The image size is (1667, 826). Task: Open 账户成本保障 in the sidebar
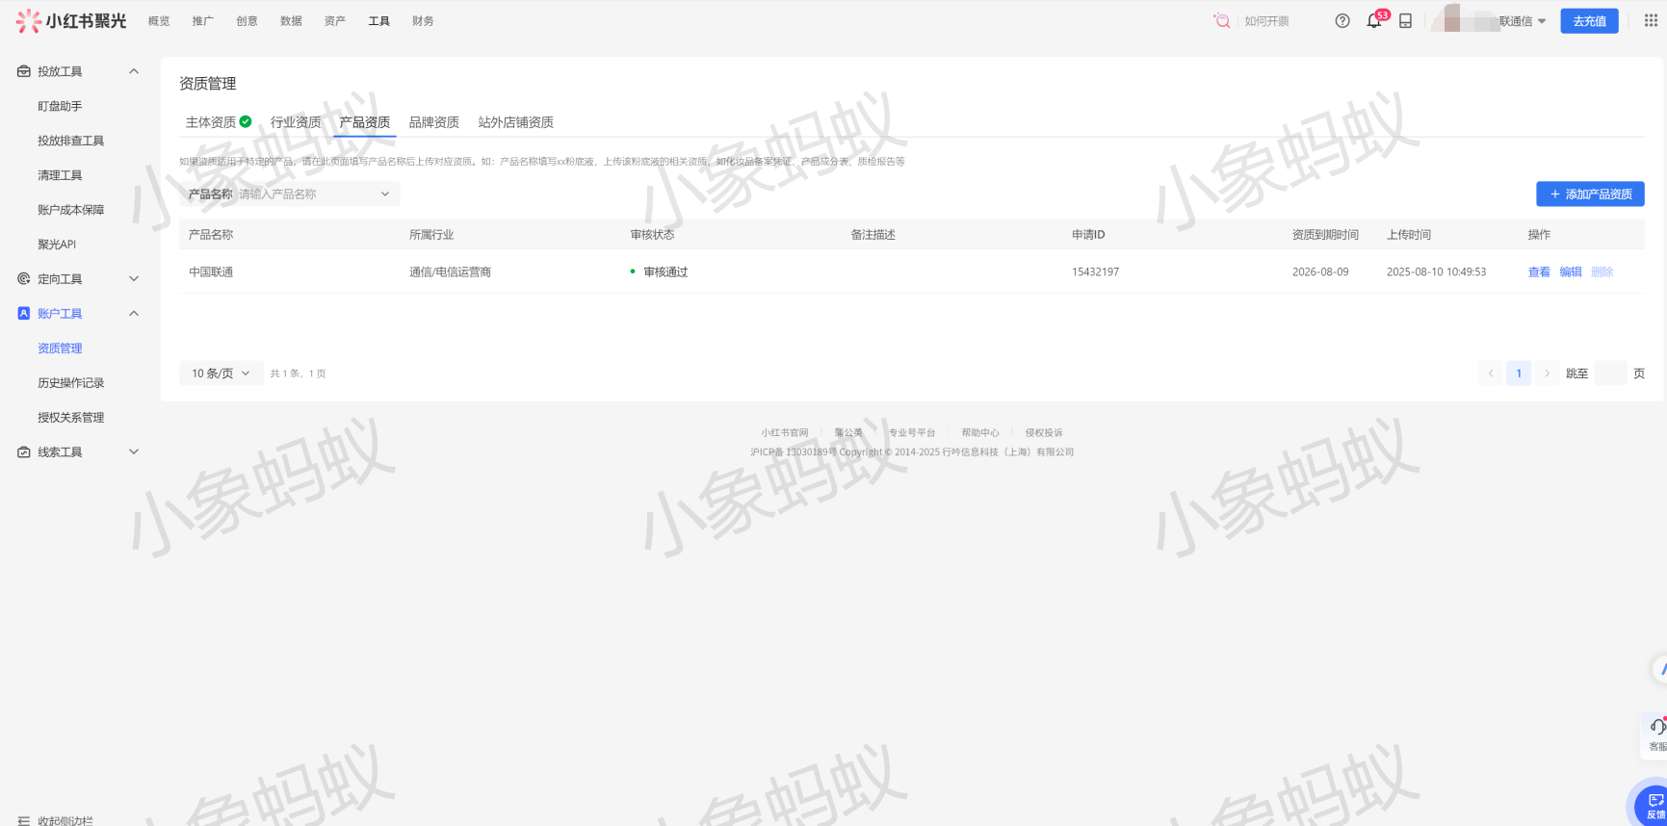70,210
